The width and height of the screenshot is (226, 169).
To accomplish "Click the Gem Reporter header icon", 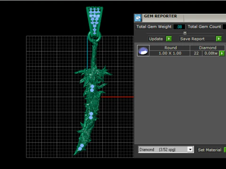I will (x=138, y=18).
